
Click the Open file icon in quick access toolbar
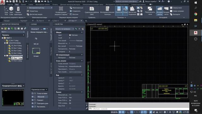[10, 1]
